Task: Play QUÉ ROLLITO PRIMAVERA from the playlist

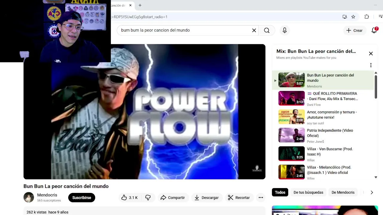Action: point(323,99)
